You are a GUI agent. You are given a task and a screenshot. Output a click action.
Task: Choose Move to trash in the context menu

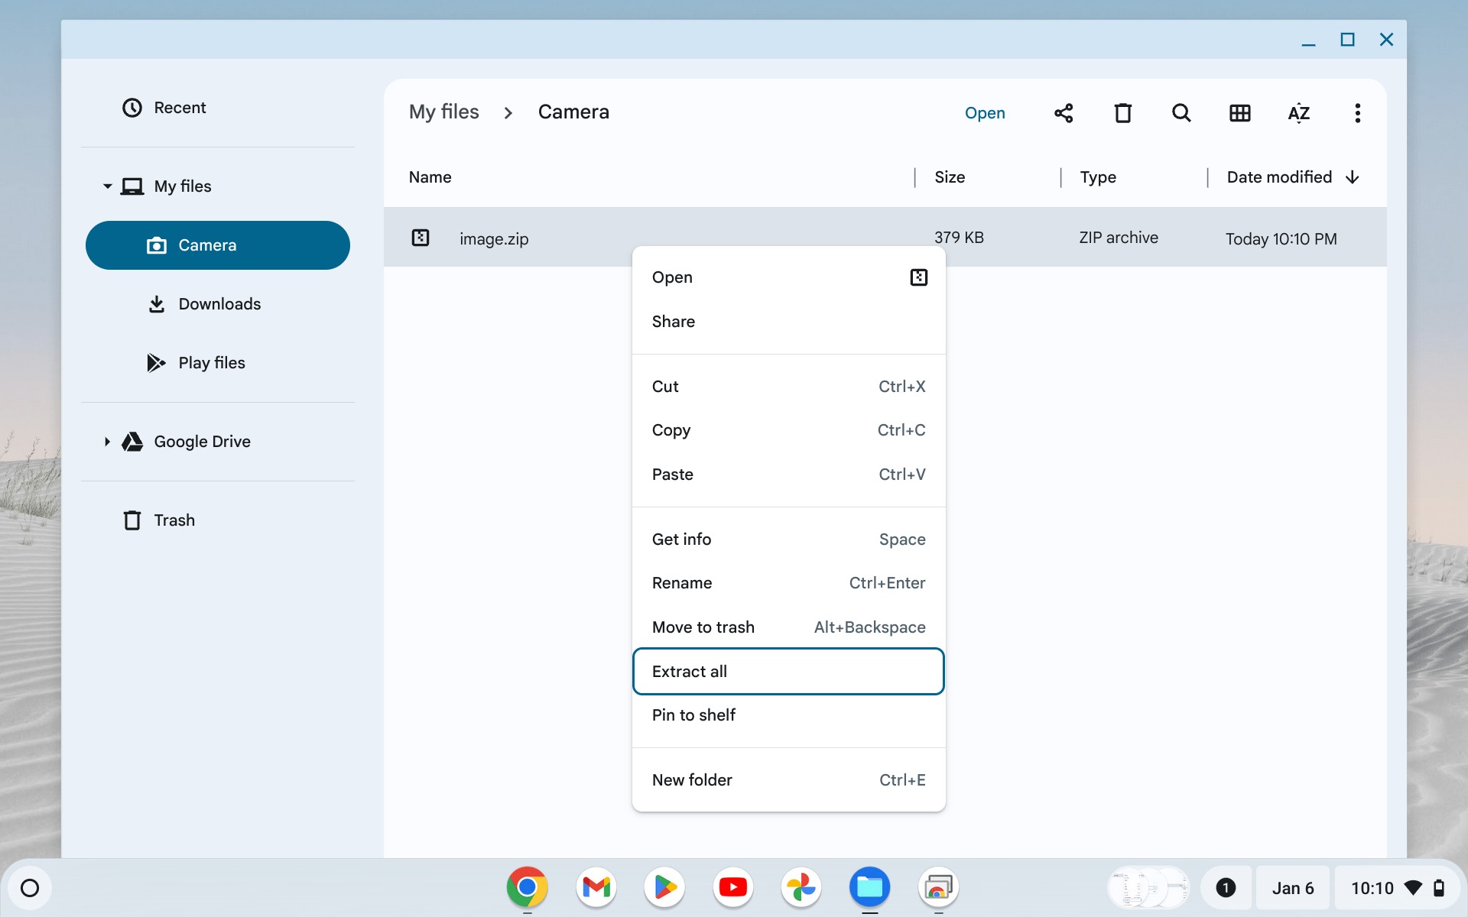point(703,627)
